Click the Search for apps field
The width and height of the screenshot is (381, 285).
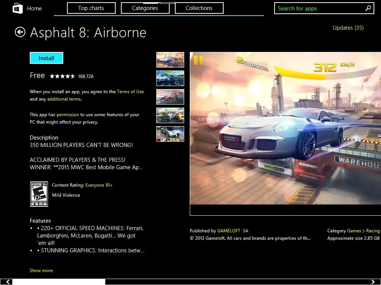click(x=324, y=8)
